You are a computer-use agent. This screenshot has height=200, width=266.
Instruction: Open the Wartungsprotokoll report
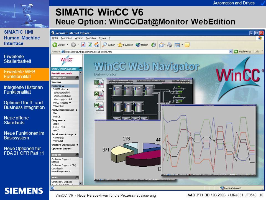pyautogui.click(x=63, y=99)
